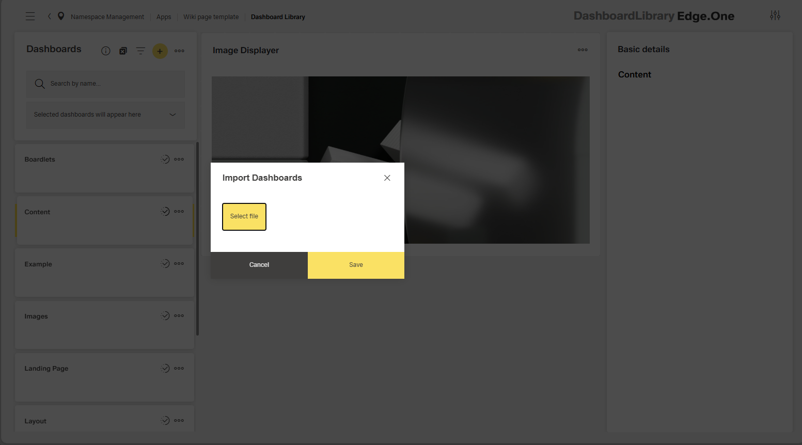Open the filter icon in Dashboards panel

(x=140, y=51)
